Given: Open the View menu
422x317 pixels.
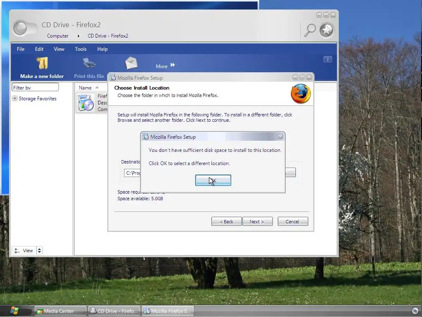Looking at the screenshot, I should point(59,49).
